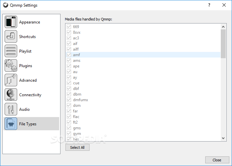
Task: Go to Plugins section label
Action: click(25, 66)
